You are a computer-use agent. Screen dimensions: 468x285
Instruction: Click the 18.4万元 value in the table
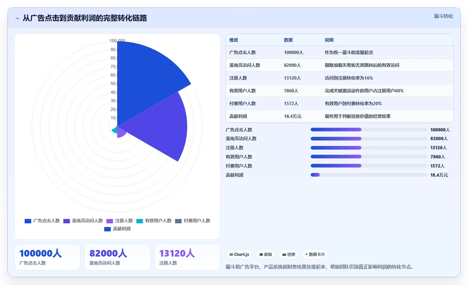(x=293, y=116)
